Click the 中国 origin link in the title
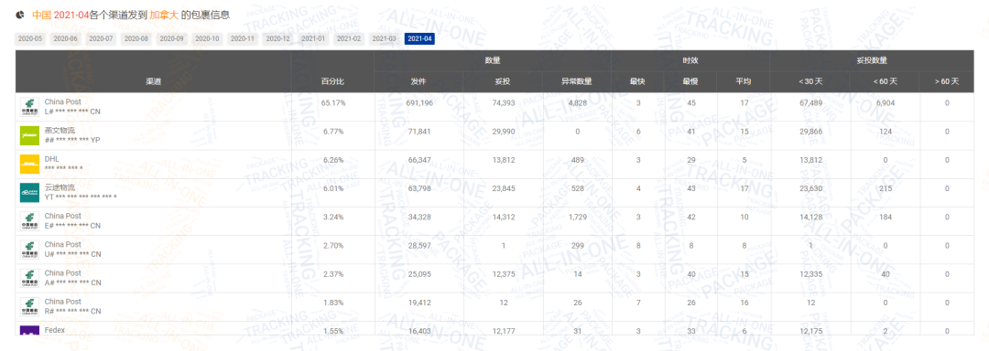 click(x=42, y=15)
